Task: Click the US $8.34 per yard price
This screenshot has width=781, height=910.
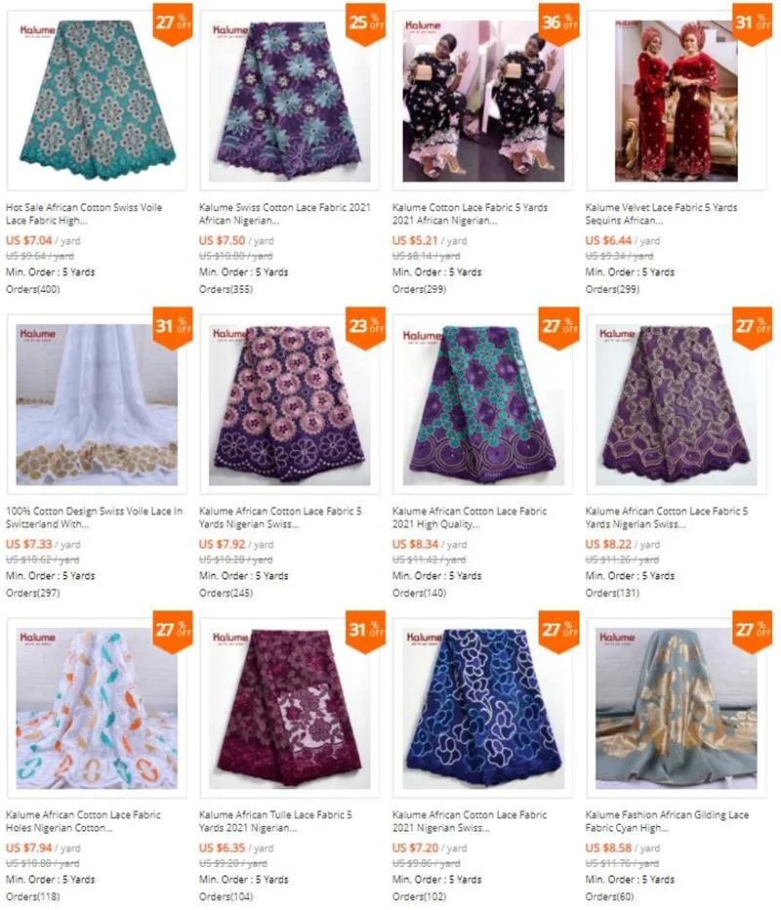Action: tap(430, 545)
